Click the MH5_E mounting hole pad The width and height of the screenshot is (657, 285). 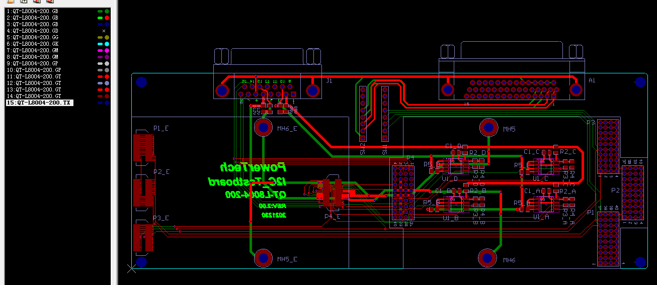(x=263, y=258)
